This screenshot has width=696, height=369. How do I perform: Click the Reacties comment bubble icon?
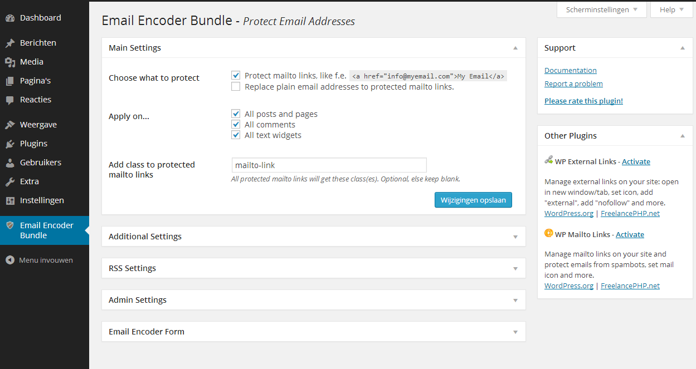[10, 100]
